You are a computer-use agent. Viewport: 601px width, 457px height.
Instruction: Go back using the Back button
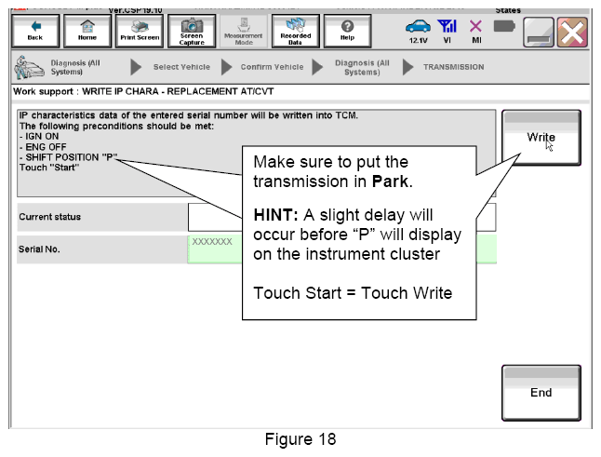click(x=35, y=31)
